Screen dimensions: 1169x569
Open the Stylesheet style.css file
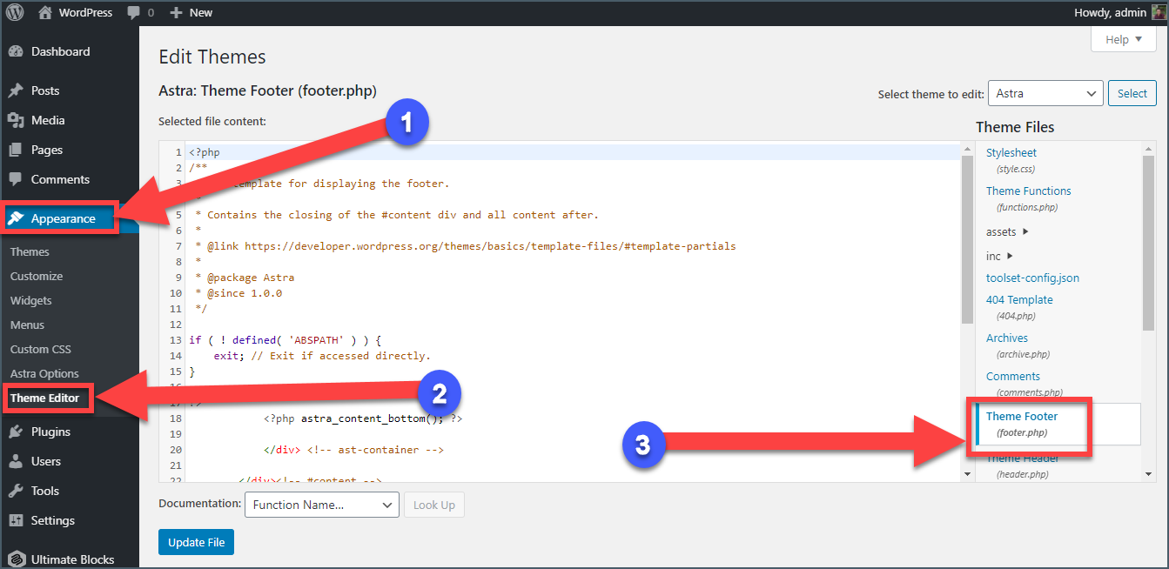point(1011,152)
